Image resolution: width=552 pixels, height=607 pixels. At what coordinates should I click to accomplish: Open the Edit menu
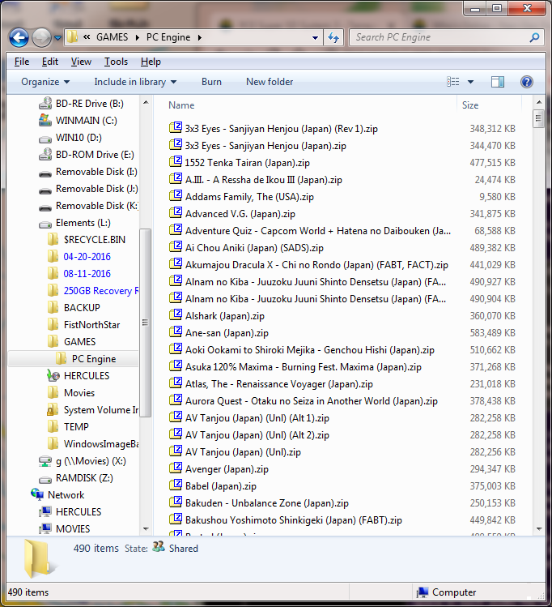pos(50,62)
